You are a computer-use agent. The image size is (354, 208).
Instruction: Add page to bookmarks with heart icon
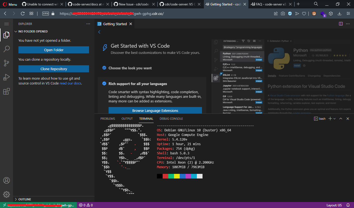pos(304,14)
